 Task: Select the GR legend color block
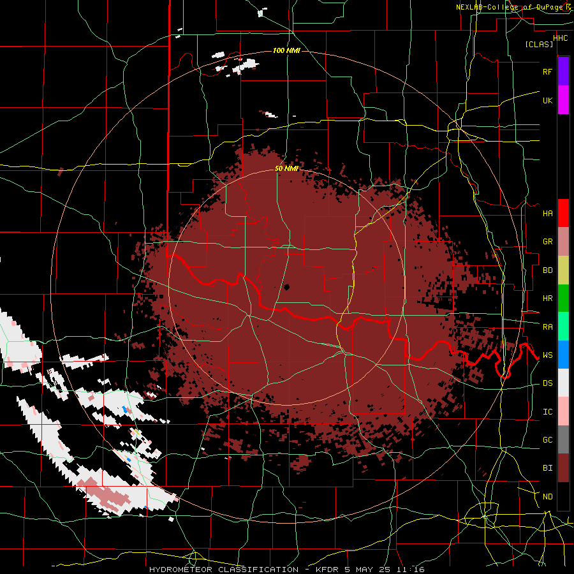[563, 242]
